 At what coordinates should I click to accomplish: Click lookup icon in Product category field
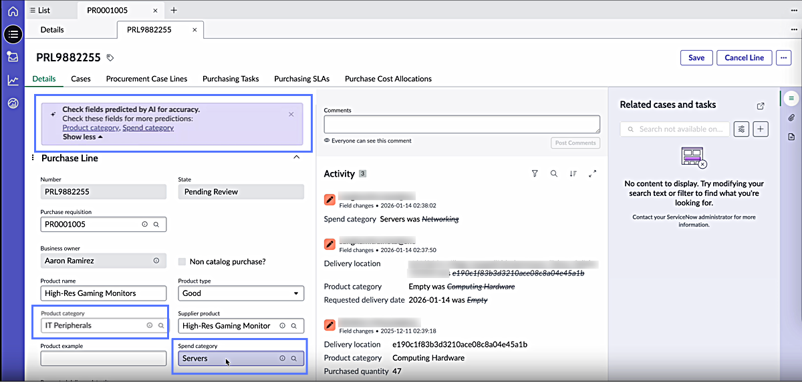pyautogui.click(x=160, y=325)
